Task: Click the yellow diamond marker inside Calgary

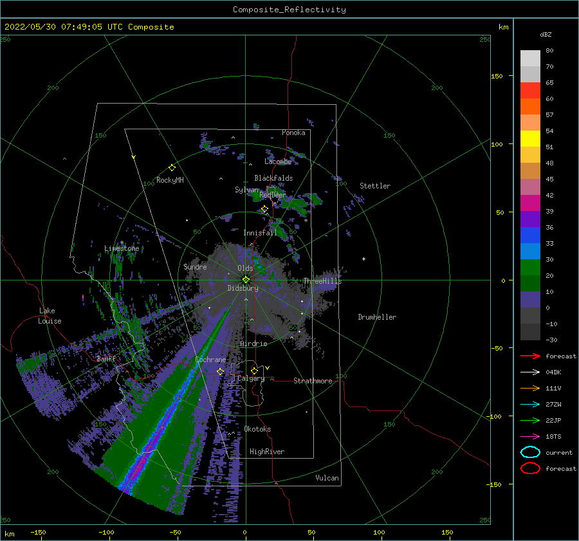Action: (x=254, y=371)
